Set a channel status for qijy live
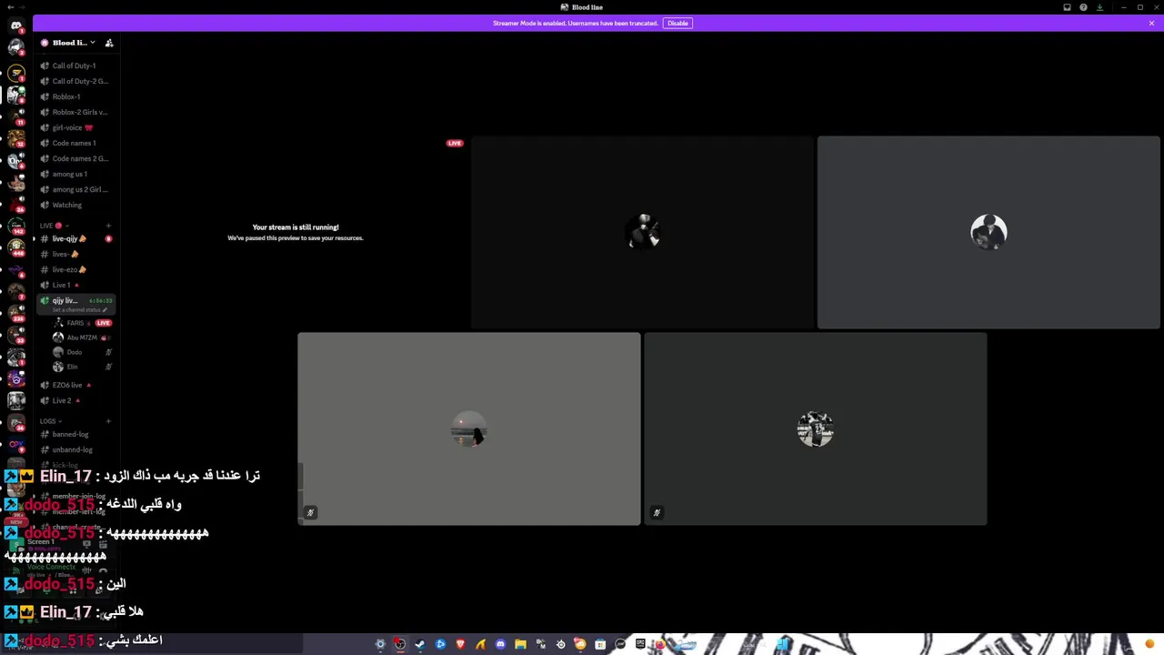The image size is (1164, 655). click(79, 309)
